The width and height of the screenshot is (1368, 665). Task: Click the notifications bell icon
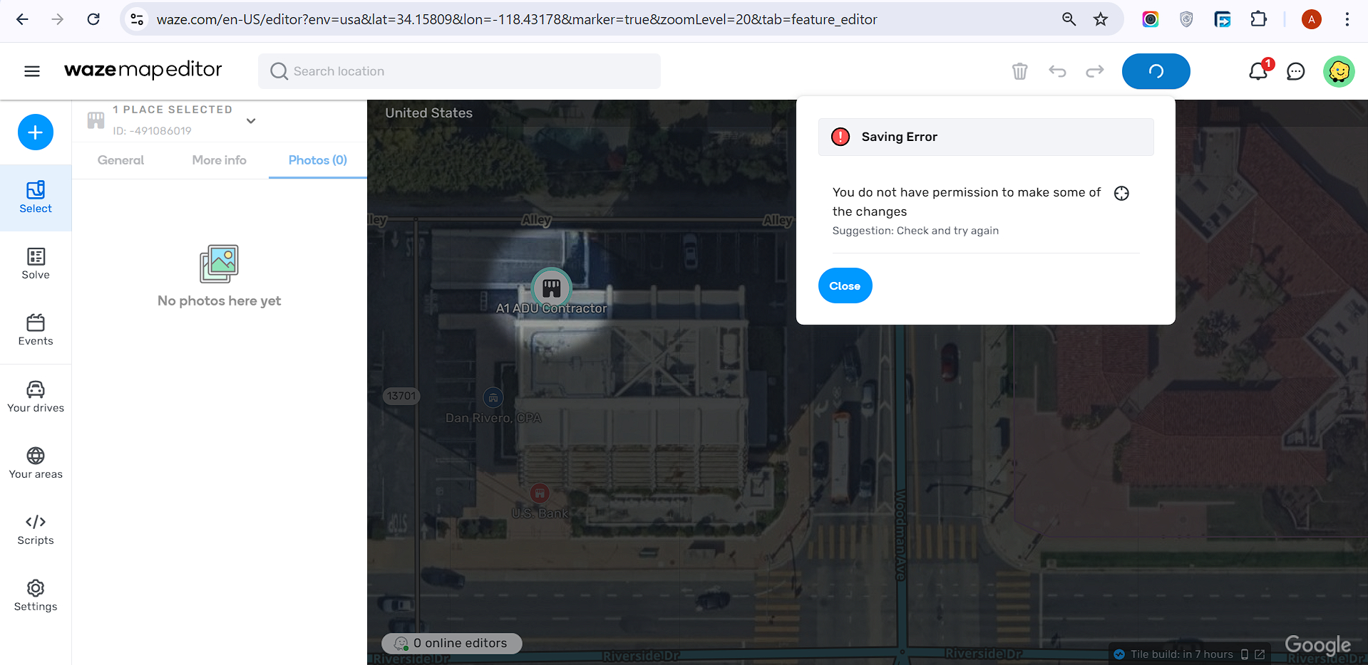point(1258,71)
